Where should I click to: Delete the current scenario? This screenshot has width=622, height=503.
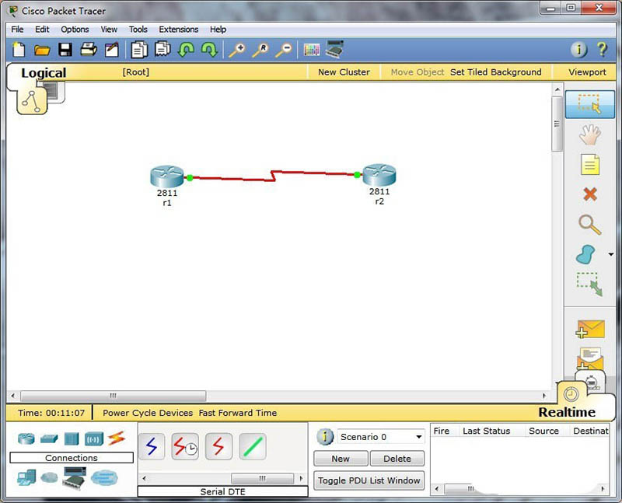pos(397,459)
